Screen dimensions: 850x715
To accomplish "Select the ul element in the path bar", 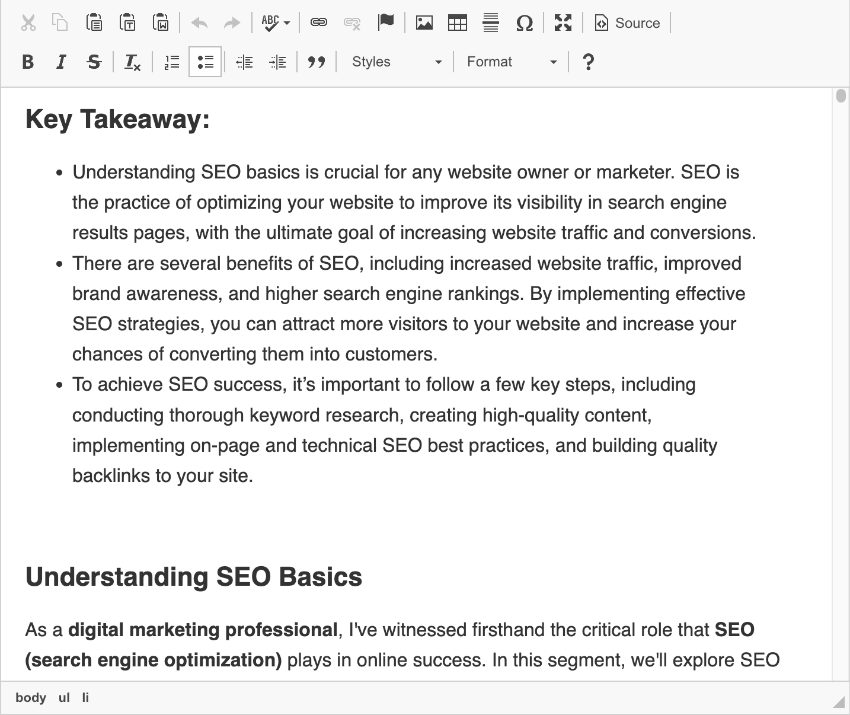I will 64,698.
